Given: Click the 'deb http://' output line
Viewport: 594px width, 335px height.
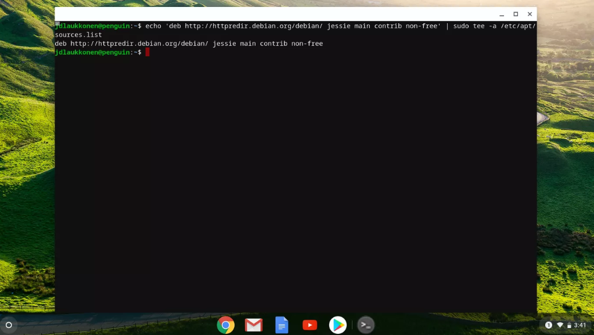Looking at the screenshot, I should 189,44.
